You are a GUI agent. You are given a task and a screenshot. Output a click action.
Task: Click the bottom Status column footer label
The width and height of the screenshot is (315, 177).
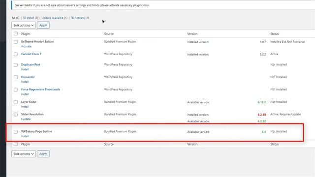point(275,144)
